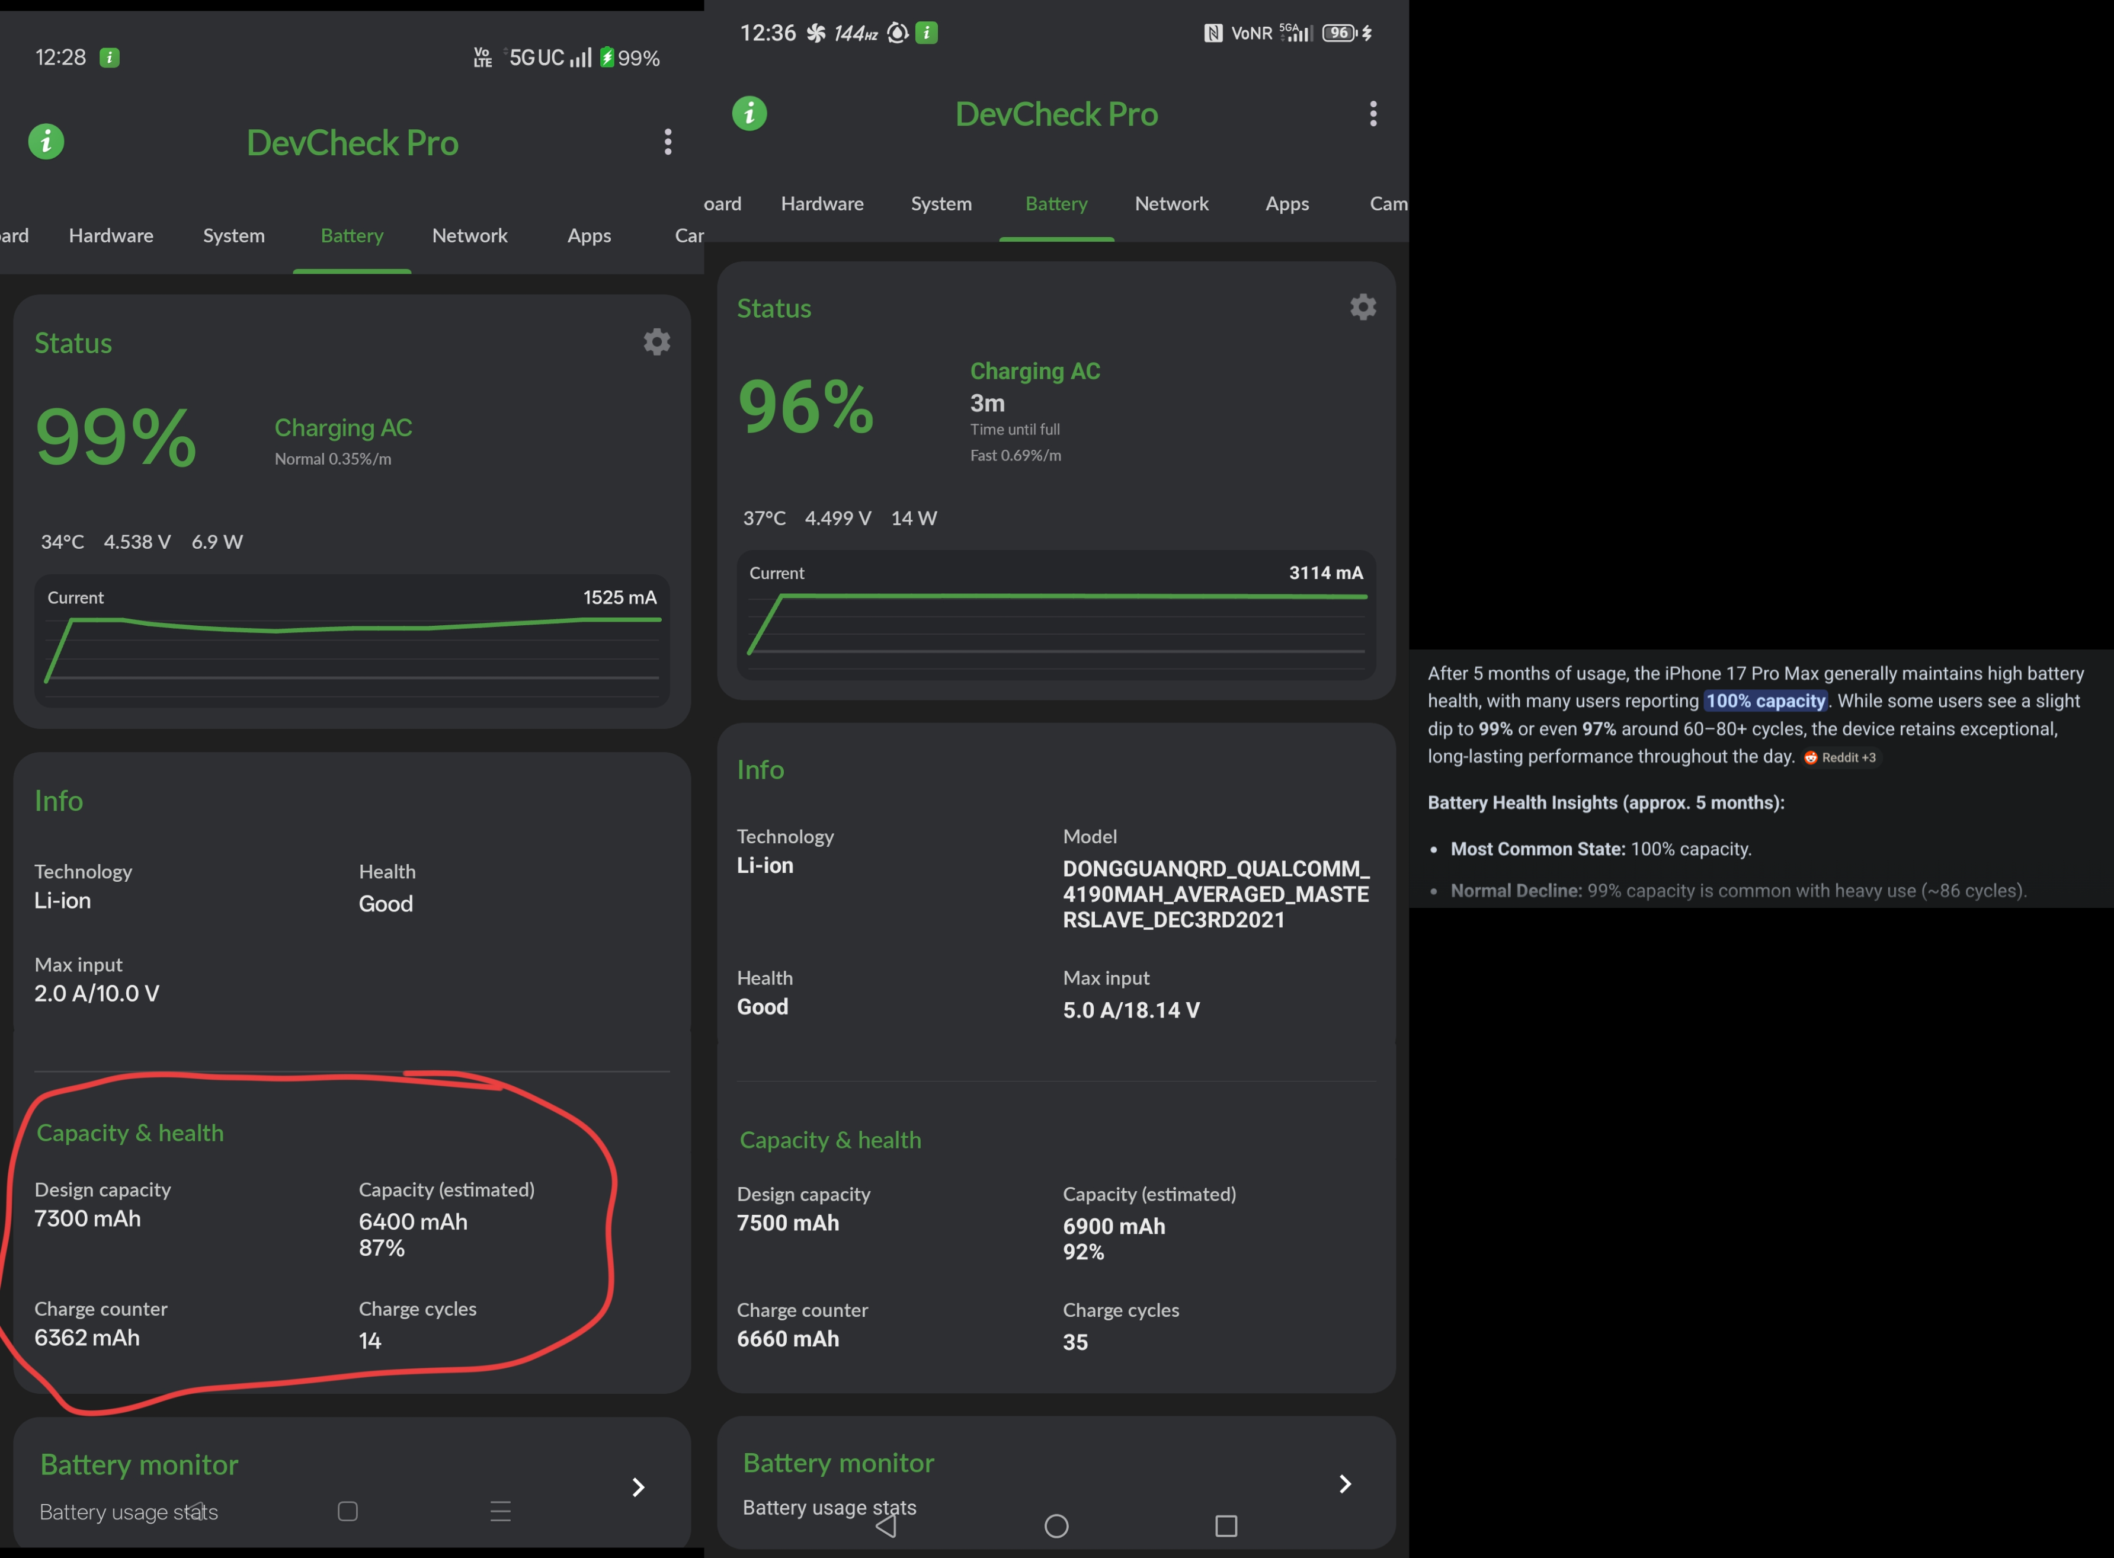The height and width of the screenshot is (1558, 2114).
Task: Click green DevCheck info logo on right
Action: tap(749, 114)
